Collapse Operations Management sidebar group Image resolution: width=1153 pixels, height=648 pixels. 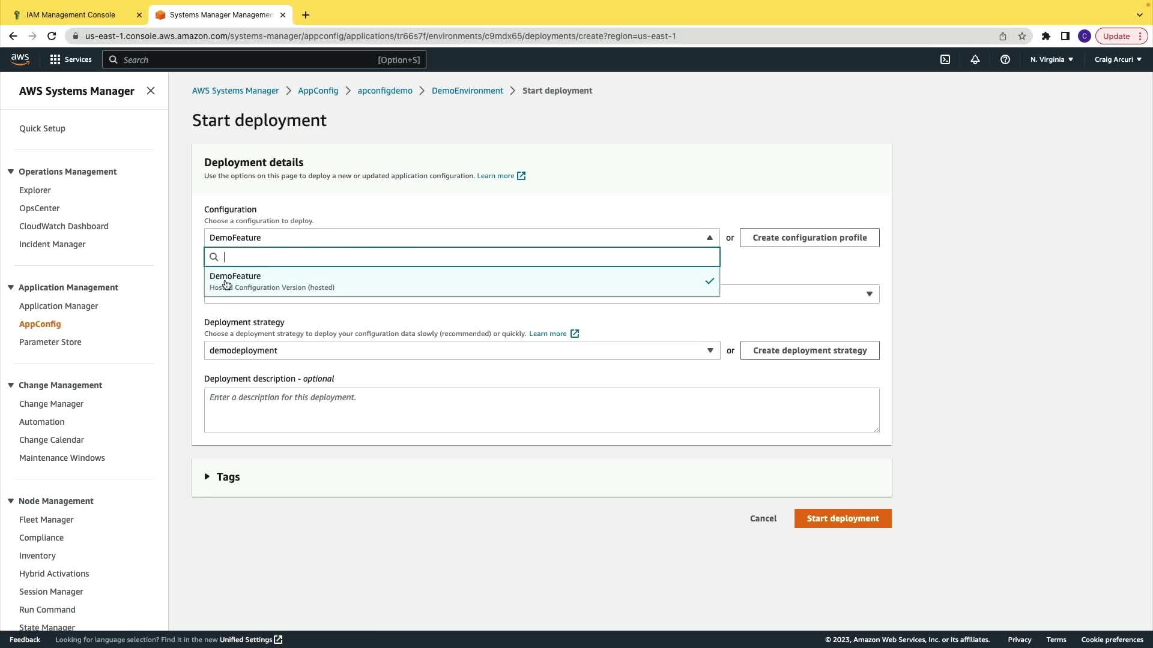(11, 172)
